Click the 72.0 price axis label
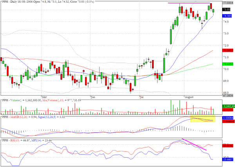 (226, 45)
